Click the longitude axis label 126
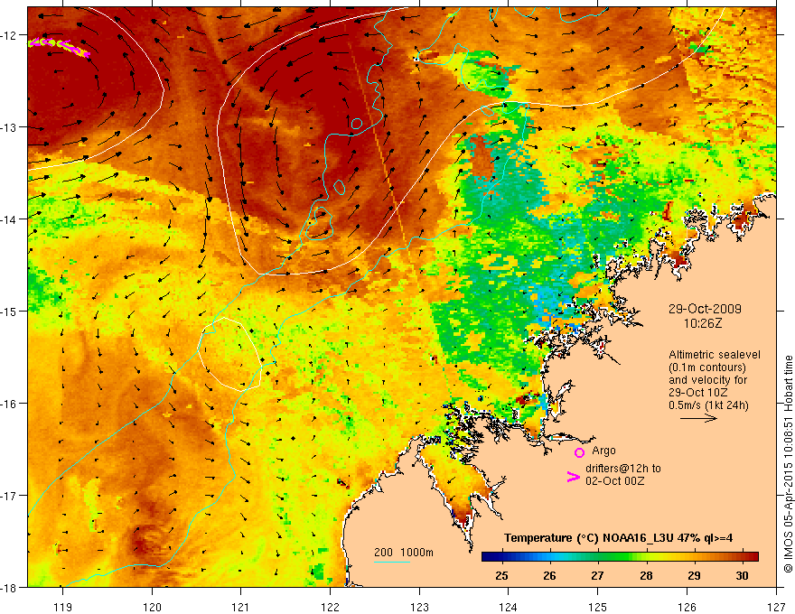Screen dimensions: 795x614 coord(687,607)
